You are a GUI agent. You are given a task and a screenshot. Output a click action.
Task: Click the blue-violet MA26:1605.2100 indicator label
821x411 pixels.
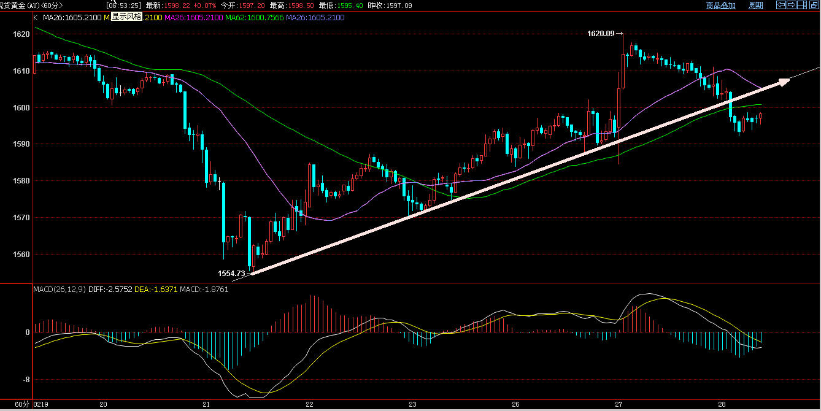coord(315,18)
